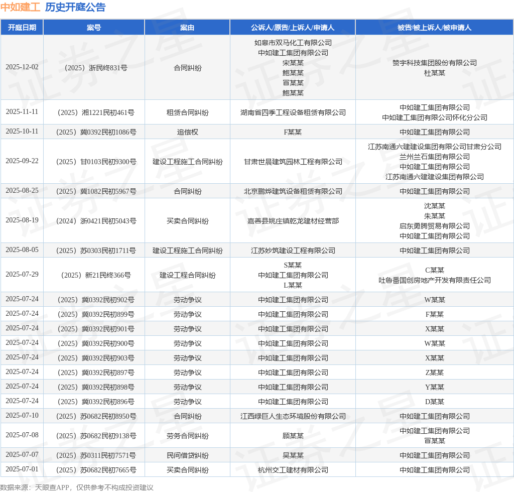
Task: Click defendant D某某
Action: point(434,402)
